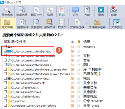The width and height of the screenshot is (125, 109).
Task: Toggle subfolder scan for Desktop row
Action: (x=72, y=51)
